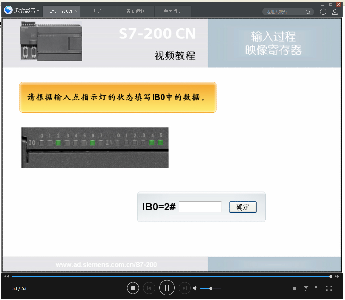Close the 17S7-200CN tab

coord(76,11)
